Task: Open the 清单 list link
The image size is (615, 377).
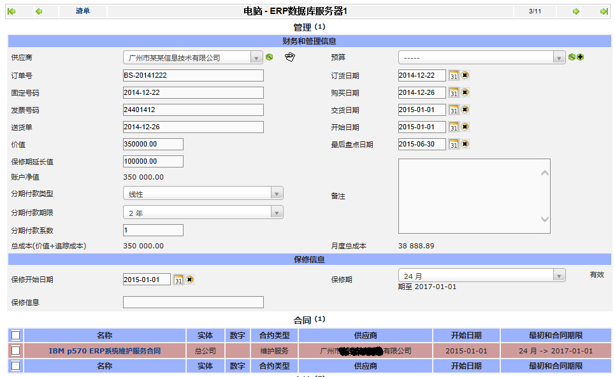Action: coord(82,11)
